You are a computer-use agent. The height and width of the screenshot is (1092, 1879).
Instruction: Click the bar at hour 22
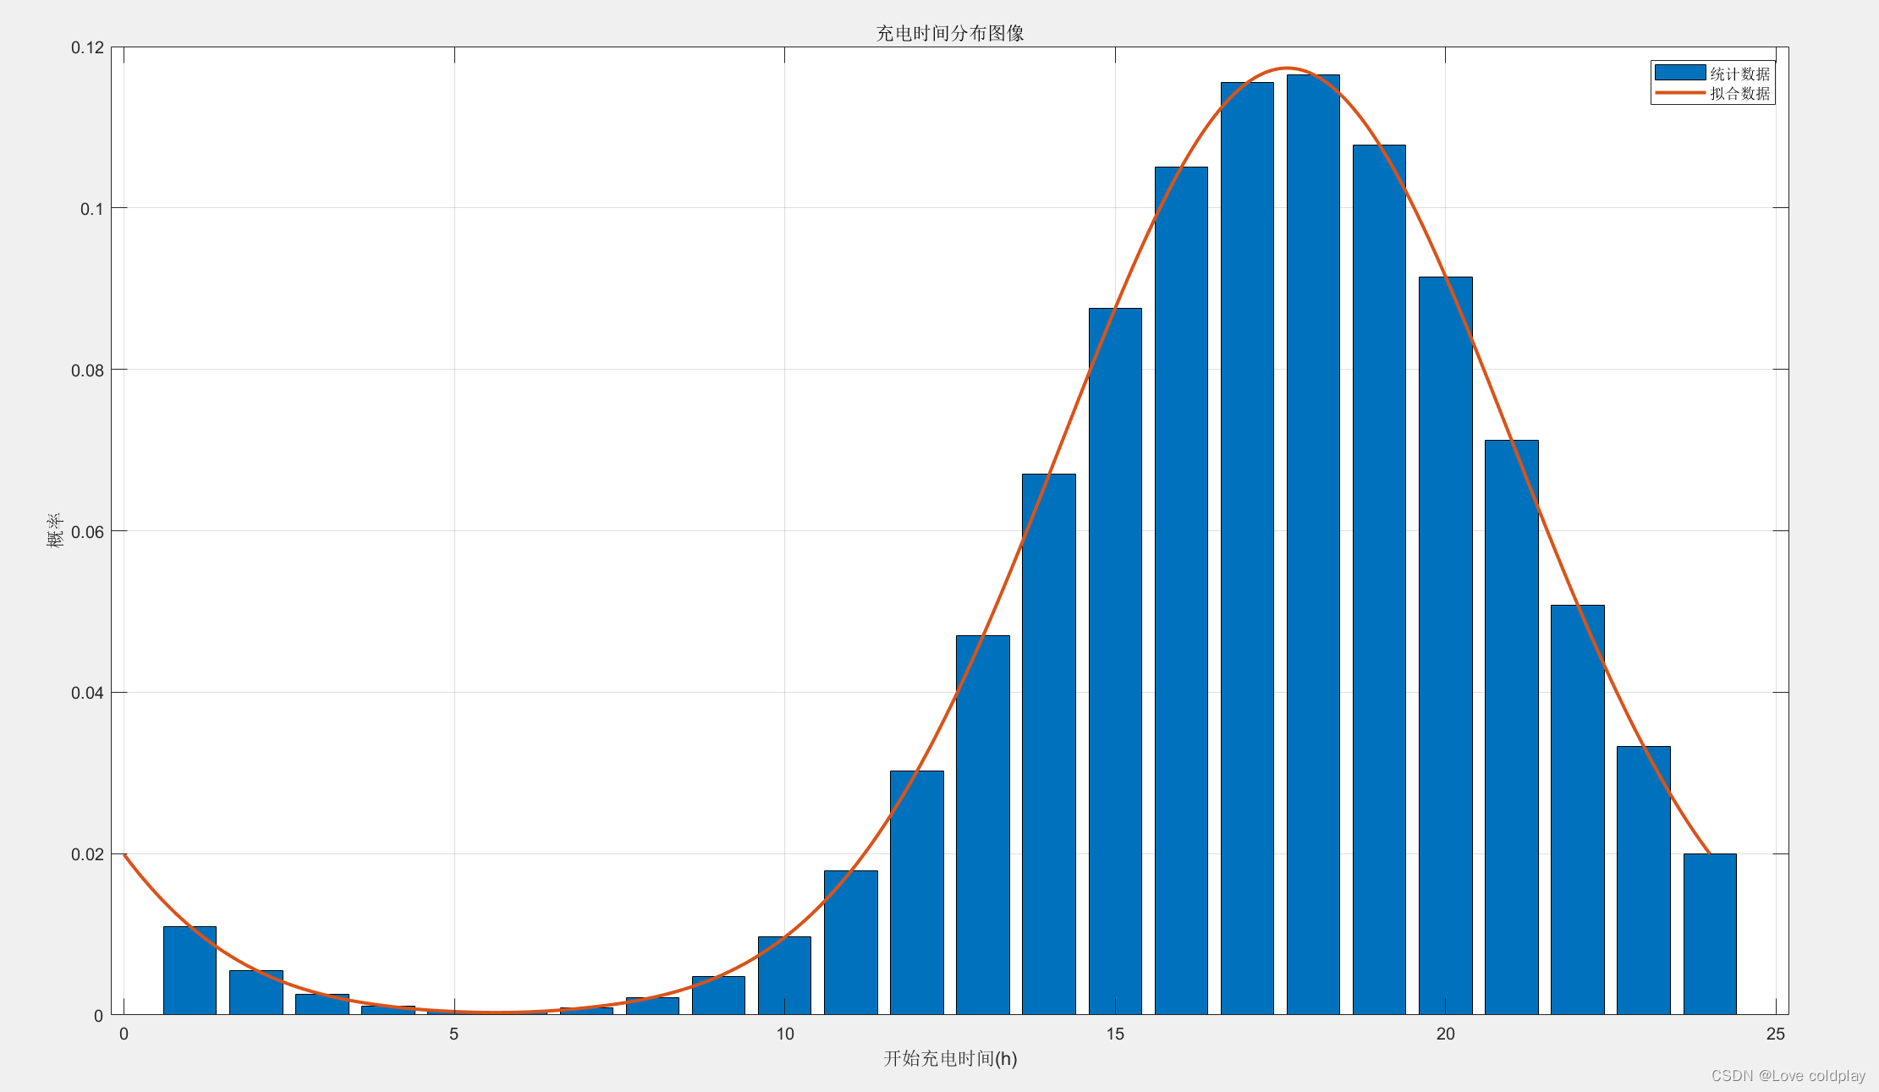coord(1578,809)
